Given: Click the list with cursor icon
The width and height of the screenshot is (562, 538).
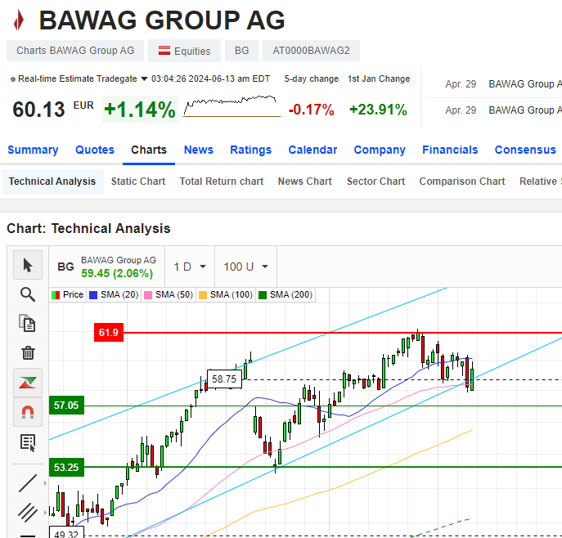Looking at the screenshot, I should pyautogui.click(x=28, y=442).
